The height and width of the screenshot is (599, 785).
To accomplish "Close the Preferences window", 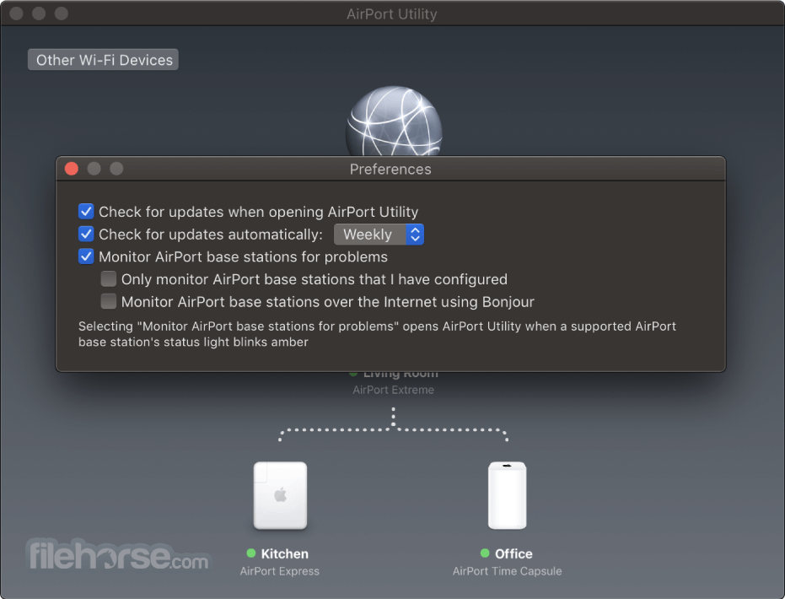I will pyautogui.click(x=72, y=169).
